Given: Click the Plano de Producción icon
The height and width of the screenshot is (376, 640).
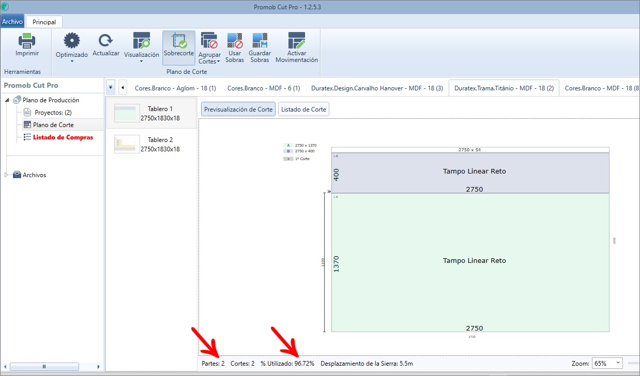Looking at the screenshot, I should point(17,100).
